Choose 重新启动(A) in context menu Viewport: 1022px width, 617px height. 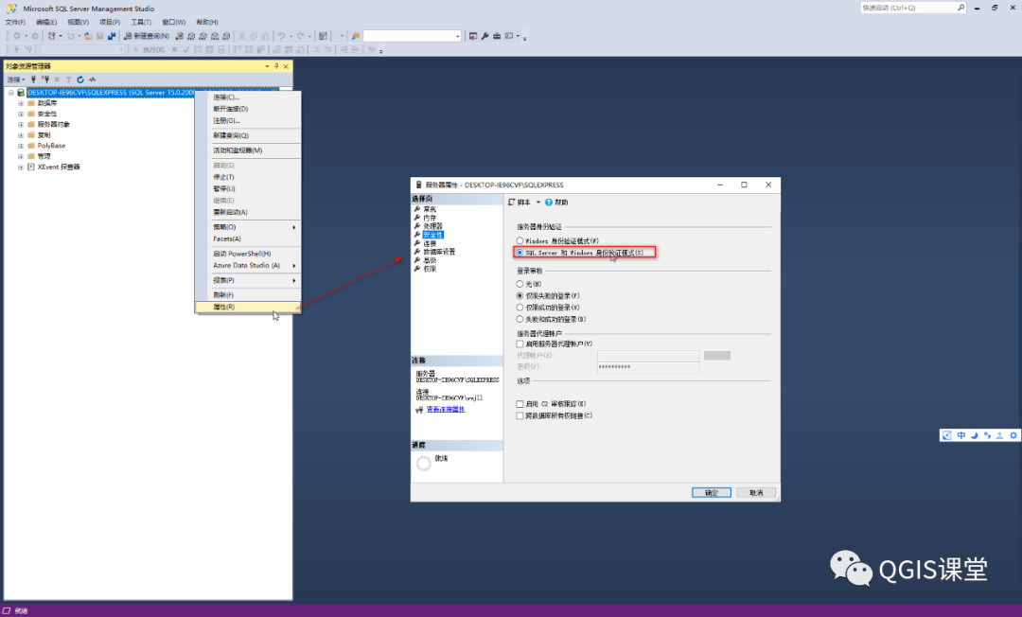point(248,212)
